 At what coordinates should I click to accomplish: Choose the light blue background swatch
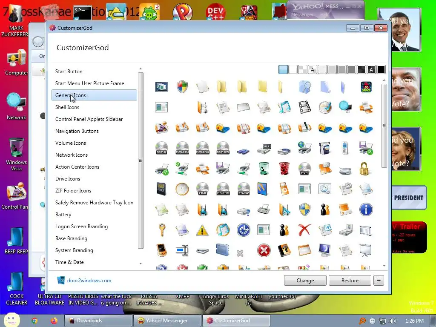pos(283,69)
